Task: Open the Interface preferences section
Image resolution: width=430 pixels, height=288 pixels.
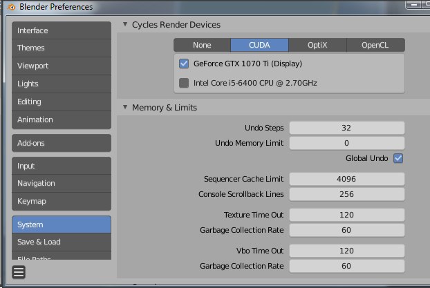Action: pos(62,30)
